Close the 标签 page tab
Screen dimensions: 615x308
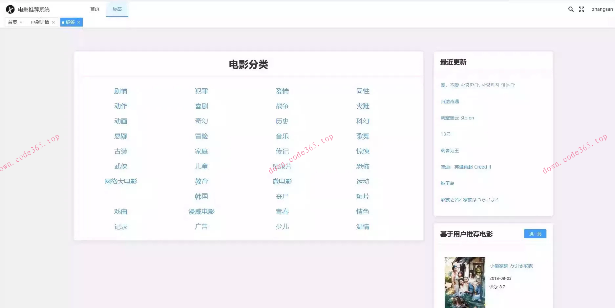[x=79, y=22]
